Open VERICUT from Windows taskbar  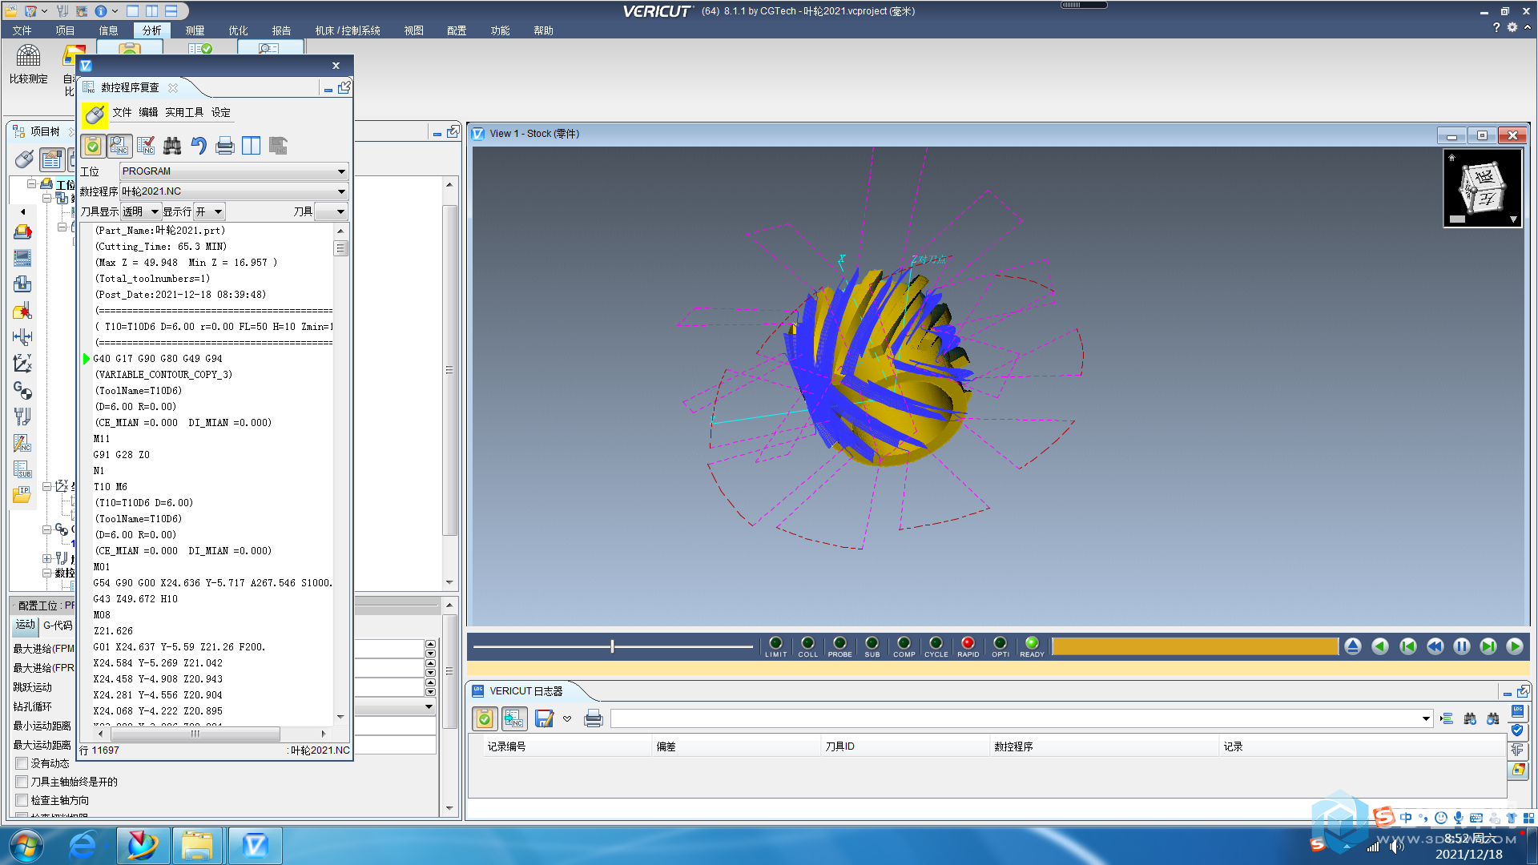click(x=255, y=846)
